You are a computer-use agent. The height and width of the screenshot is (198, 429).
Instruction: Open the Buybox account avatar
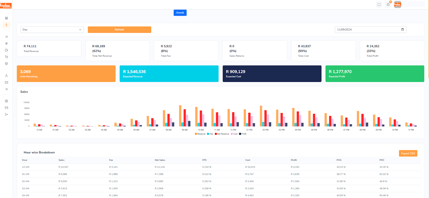pos(398,5)
